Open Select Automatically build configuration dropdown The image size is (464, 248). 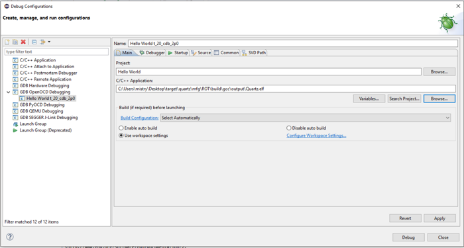306,118
